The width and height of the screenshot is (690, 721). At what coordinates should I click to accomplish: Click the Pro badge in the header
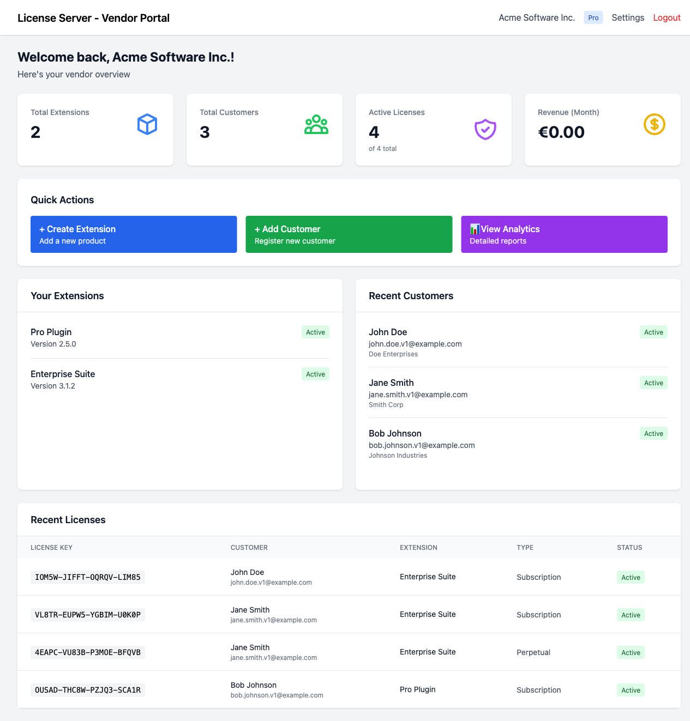click(593, 17)
